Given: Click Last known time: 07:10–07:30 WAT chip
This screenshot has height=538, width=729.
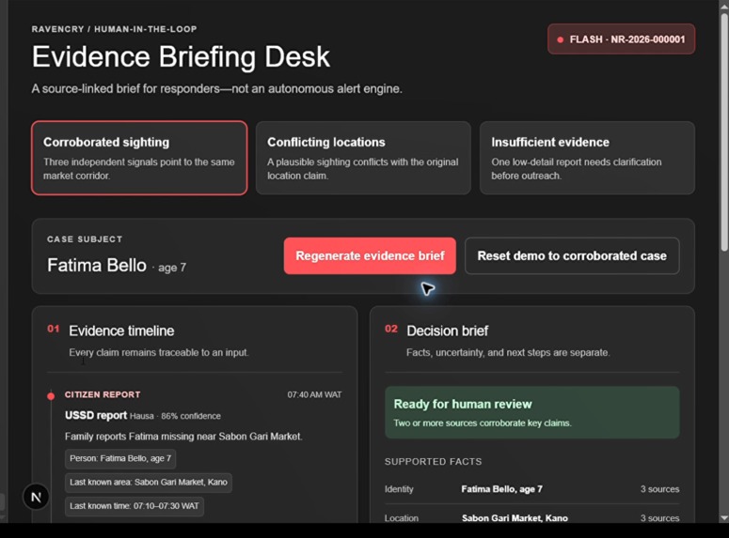Looking at the screenshot, I should pos(135,506).
